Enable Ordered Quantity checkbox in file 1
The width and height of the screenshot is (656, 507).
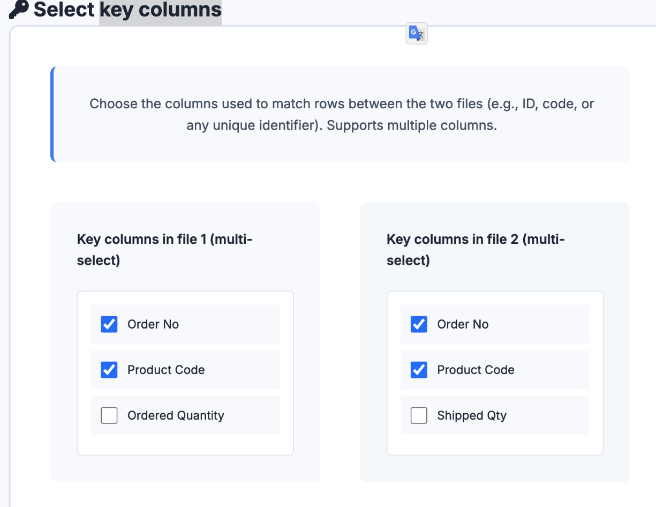[109, 415]
